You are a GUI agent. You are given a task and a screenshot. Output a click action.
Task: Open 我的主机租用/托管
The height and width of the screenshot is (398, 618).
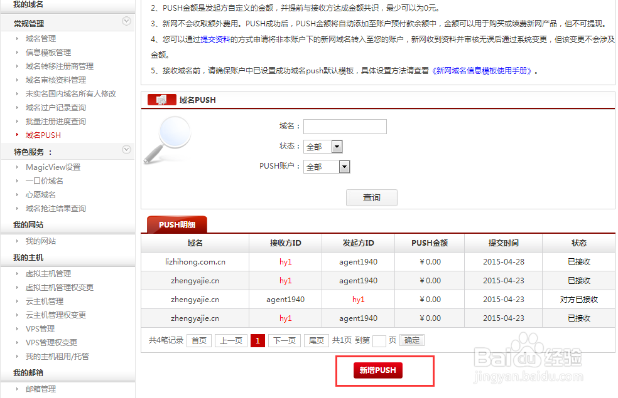(57, 356)
